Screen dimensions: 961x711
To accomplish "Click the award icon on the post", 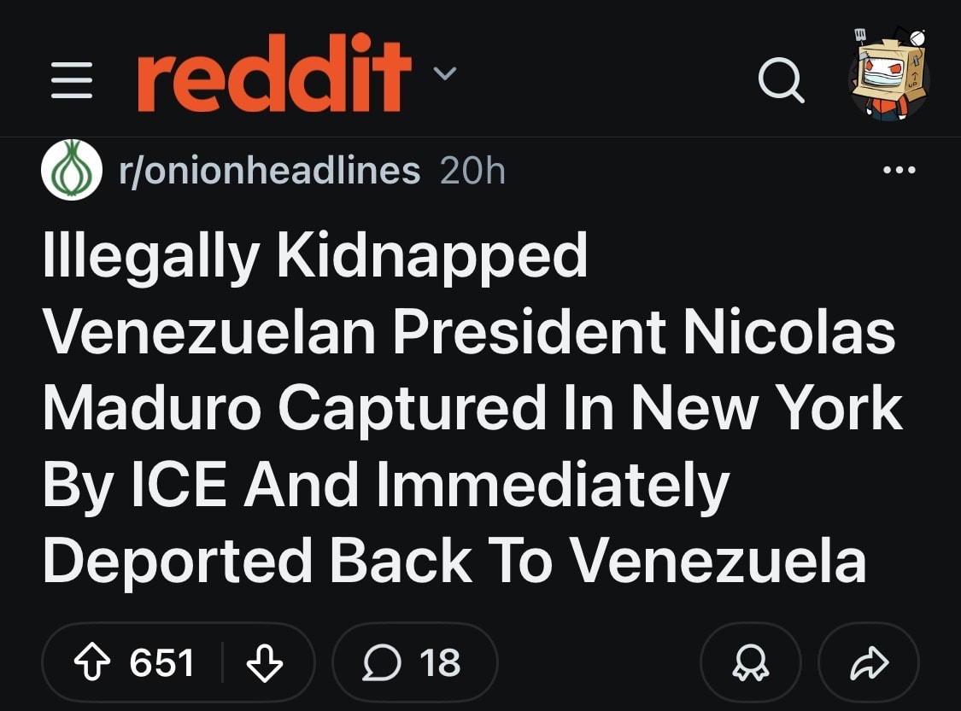I will (x=749, y=663).
